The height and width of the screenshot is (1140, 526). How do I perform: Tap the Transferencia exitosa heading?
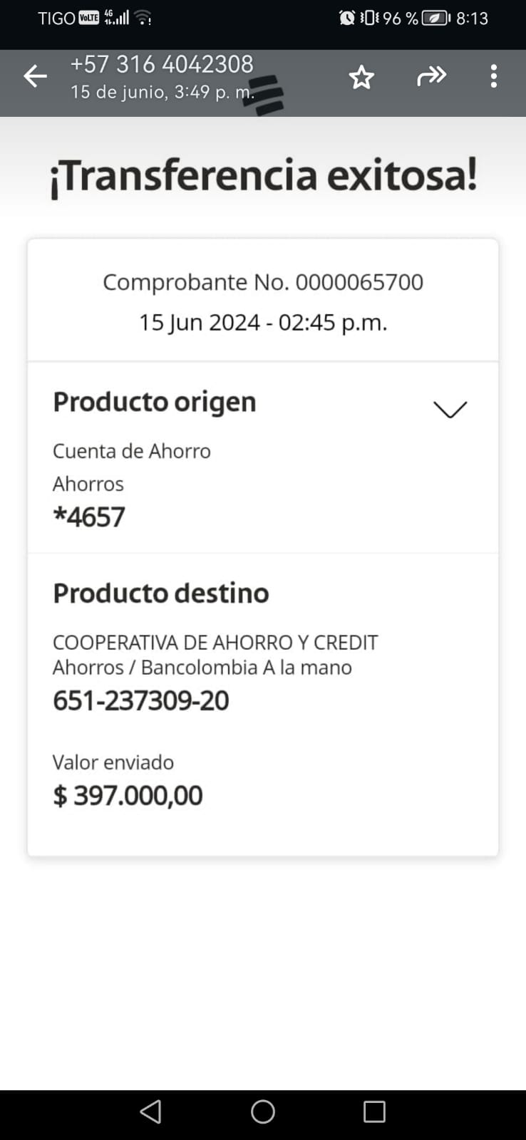(263, 176)
